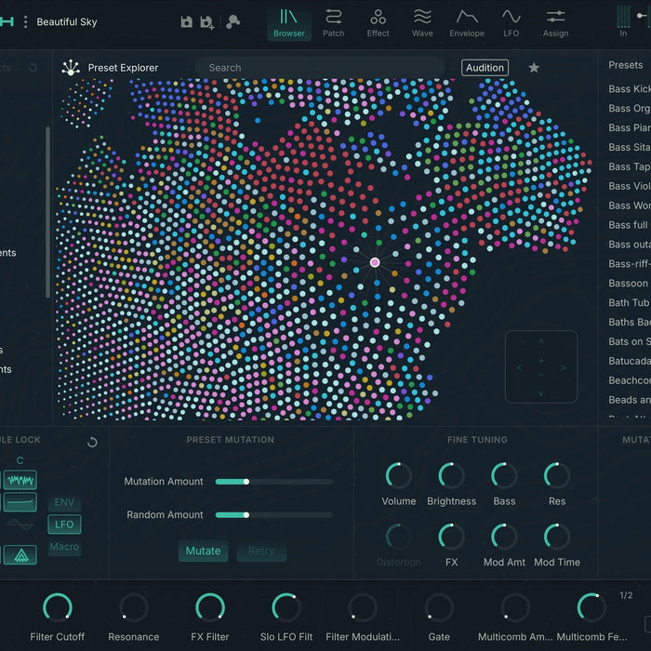This screenshot has height=651, width=651.
Task: Select the Bath Tub preset in list
Action: click(630, 302)
